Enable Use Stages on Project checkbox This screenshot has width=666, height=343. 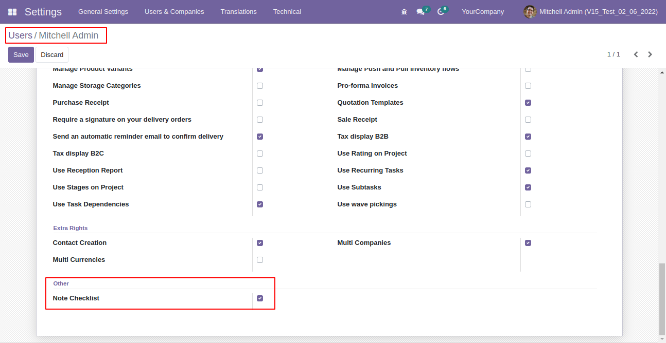click(x=260, y=187)
